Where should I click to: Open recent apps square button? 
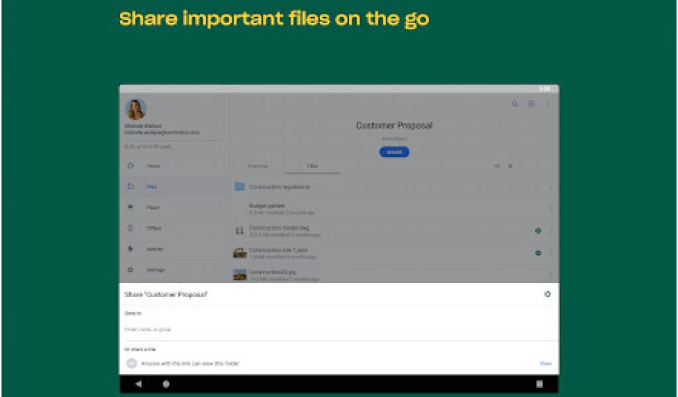pos(539,384)
